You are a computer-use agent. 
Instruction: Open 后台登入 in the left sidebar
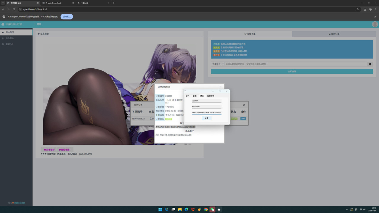(16, 38)
